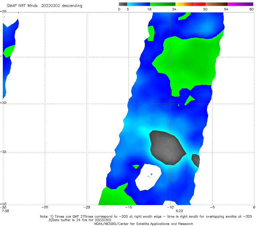Click the longitude label '-5'
Image resolution: width=257 pixels, height=226 pixels.
coord(212,207)
